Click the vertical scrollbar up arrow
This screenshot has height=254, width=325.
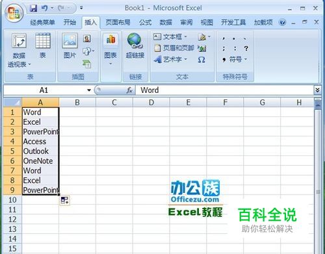[x=318, y=105]
